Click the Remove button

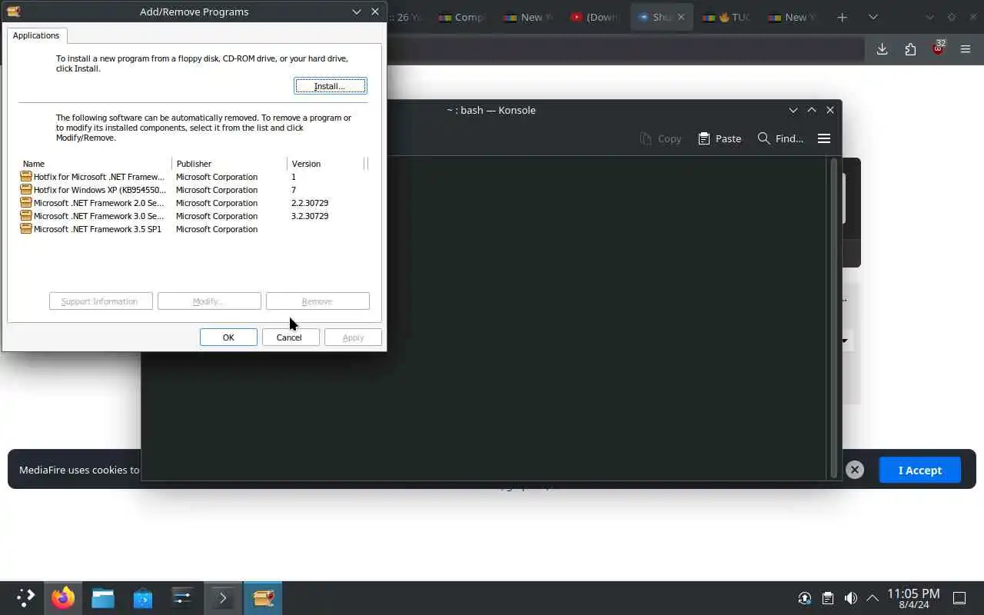(x=317, y=301)
